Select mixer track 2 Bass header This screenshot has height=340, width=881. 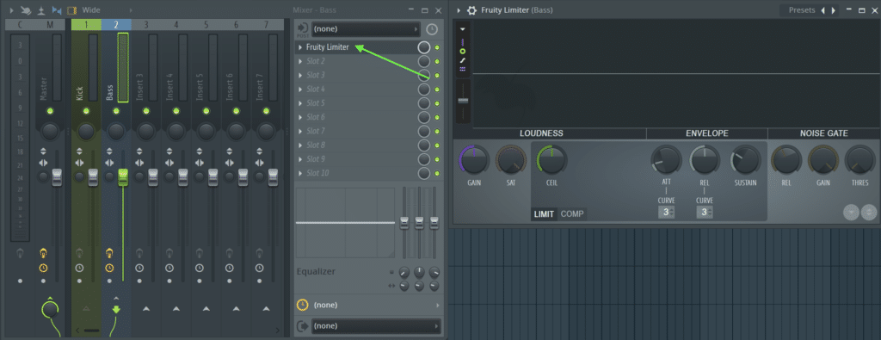[116, 24]
